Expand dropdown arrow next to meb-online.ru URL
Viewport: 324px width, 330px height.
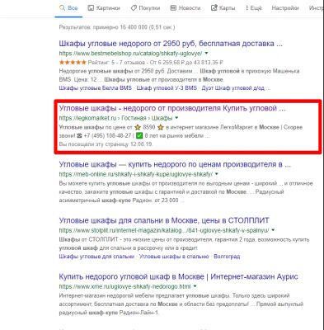coord(217,174)
